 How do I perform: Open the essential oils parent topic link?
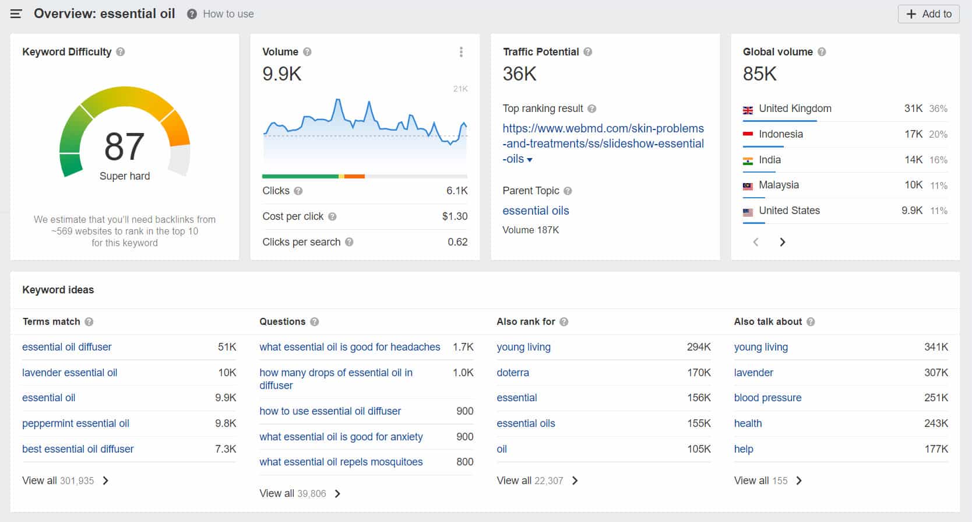pos(536,211)
